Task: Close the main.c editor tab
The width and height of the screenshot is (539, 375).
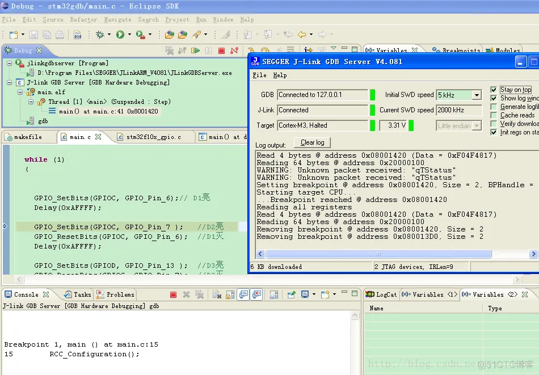Action: tap(98, 137)
